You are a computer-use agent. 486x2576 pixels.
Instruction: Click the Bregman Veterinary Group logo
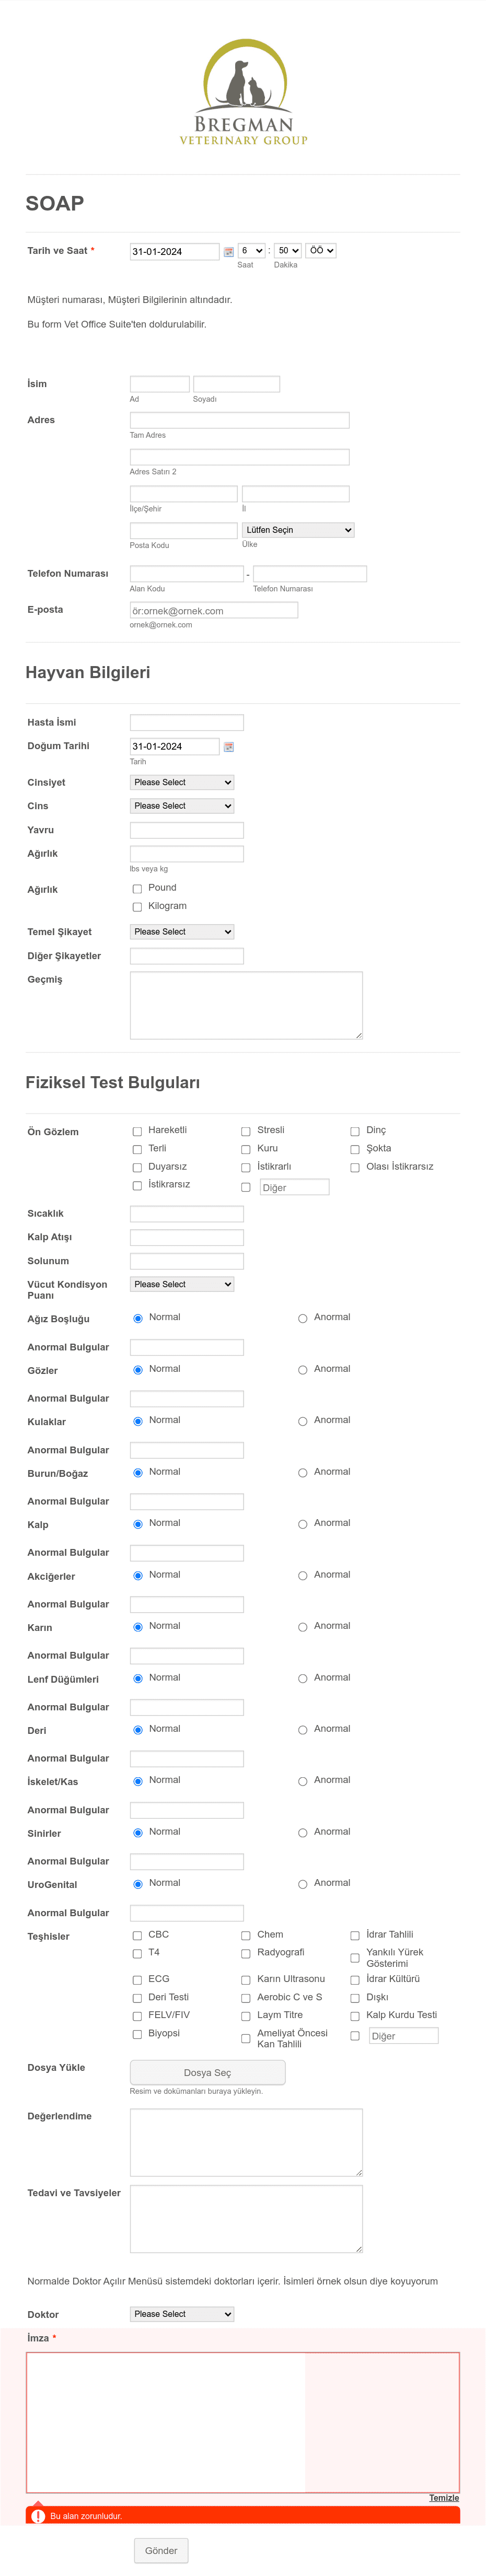243,92
